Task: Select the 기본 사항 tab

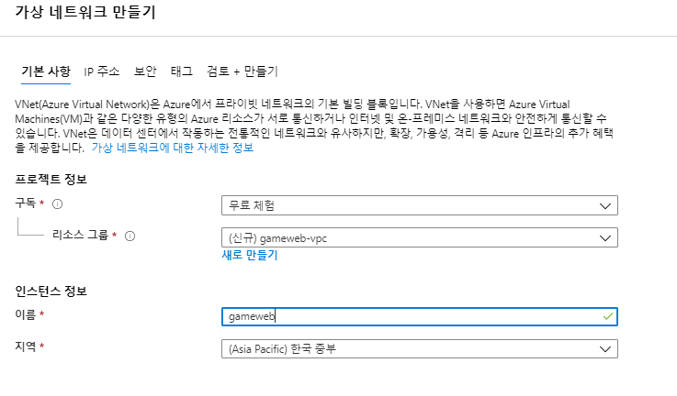Action: [46, 71]
